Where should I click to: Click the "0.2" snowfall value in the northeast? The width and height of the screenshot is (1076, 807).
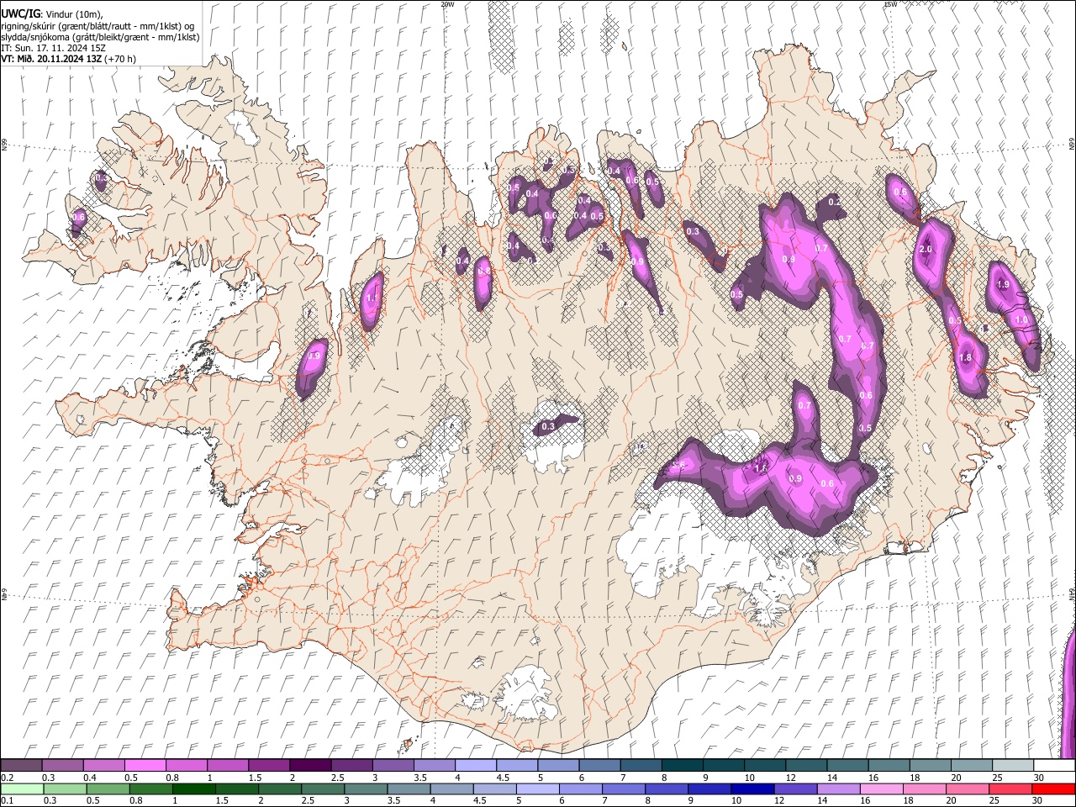(x=835, y=202)
